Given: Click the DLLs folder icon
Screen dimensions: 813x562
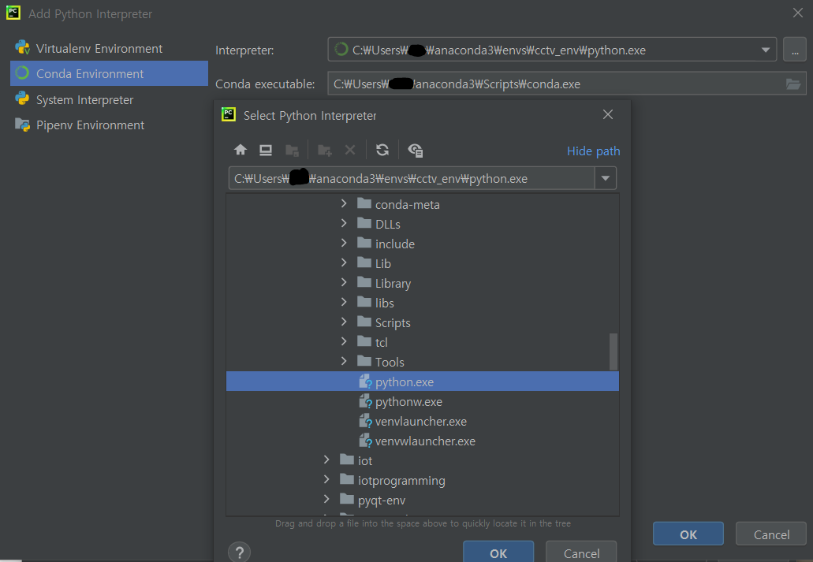Looking at the screenshot, I should pos(364,223).
